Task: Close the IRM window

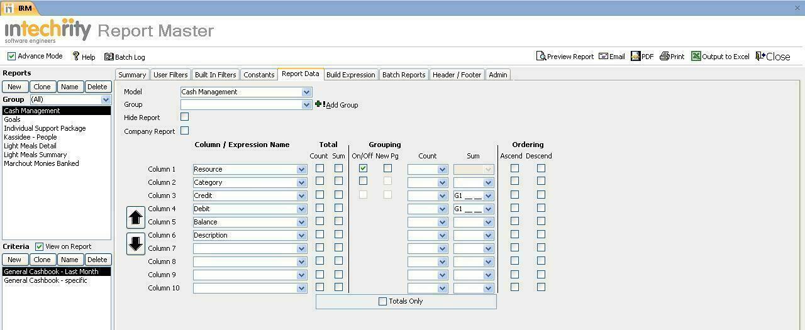Action: pos(797,8)
